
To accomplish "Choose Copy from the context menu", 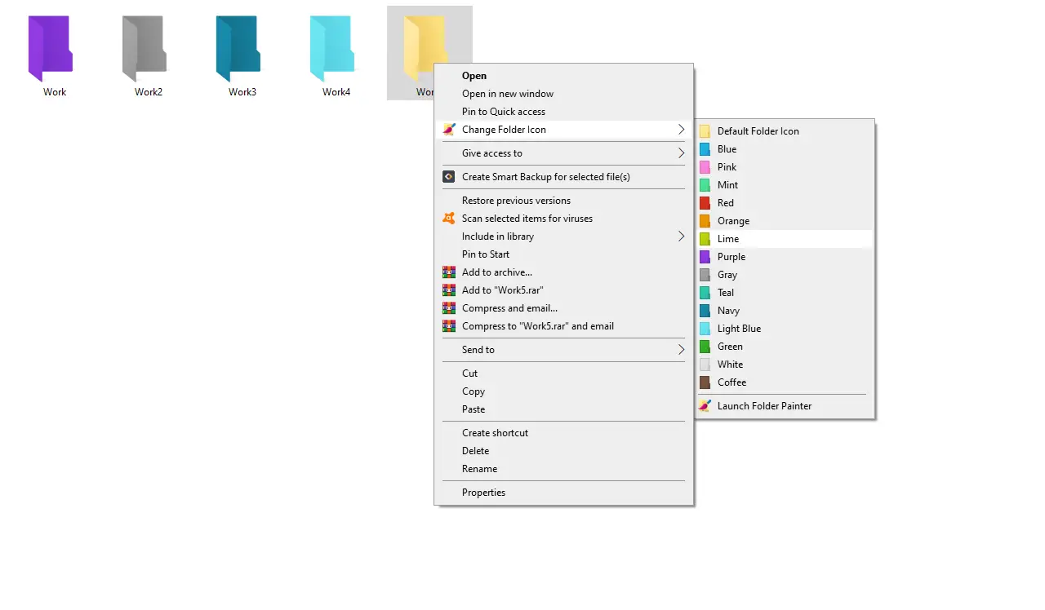I will [x=564, y=391].
